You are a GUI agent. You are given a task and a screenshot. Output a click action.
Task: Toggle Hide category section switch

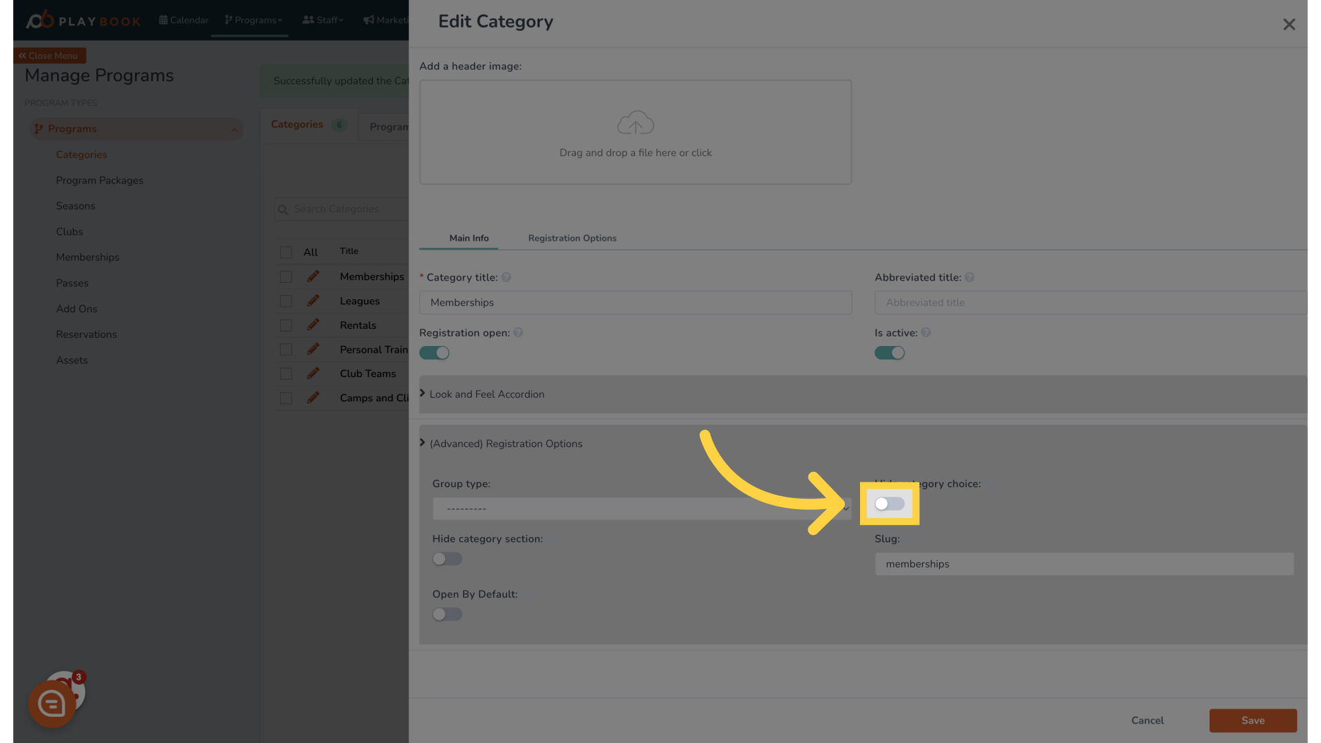[447, 559]
